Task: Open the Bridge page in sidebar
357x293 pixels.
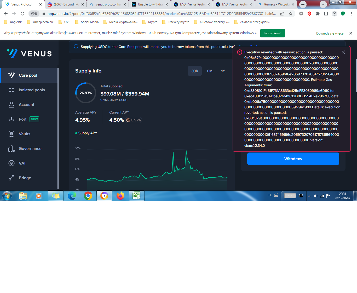Action: pos(25,178)
